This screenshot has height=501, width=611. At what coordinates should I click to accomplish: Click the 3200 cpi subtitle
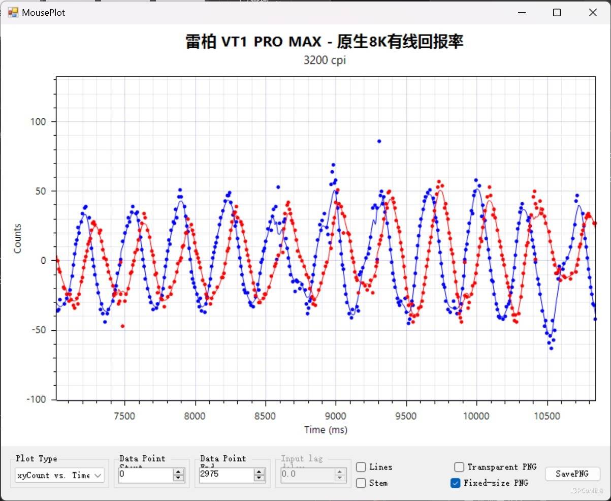[325, 60]
